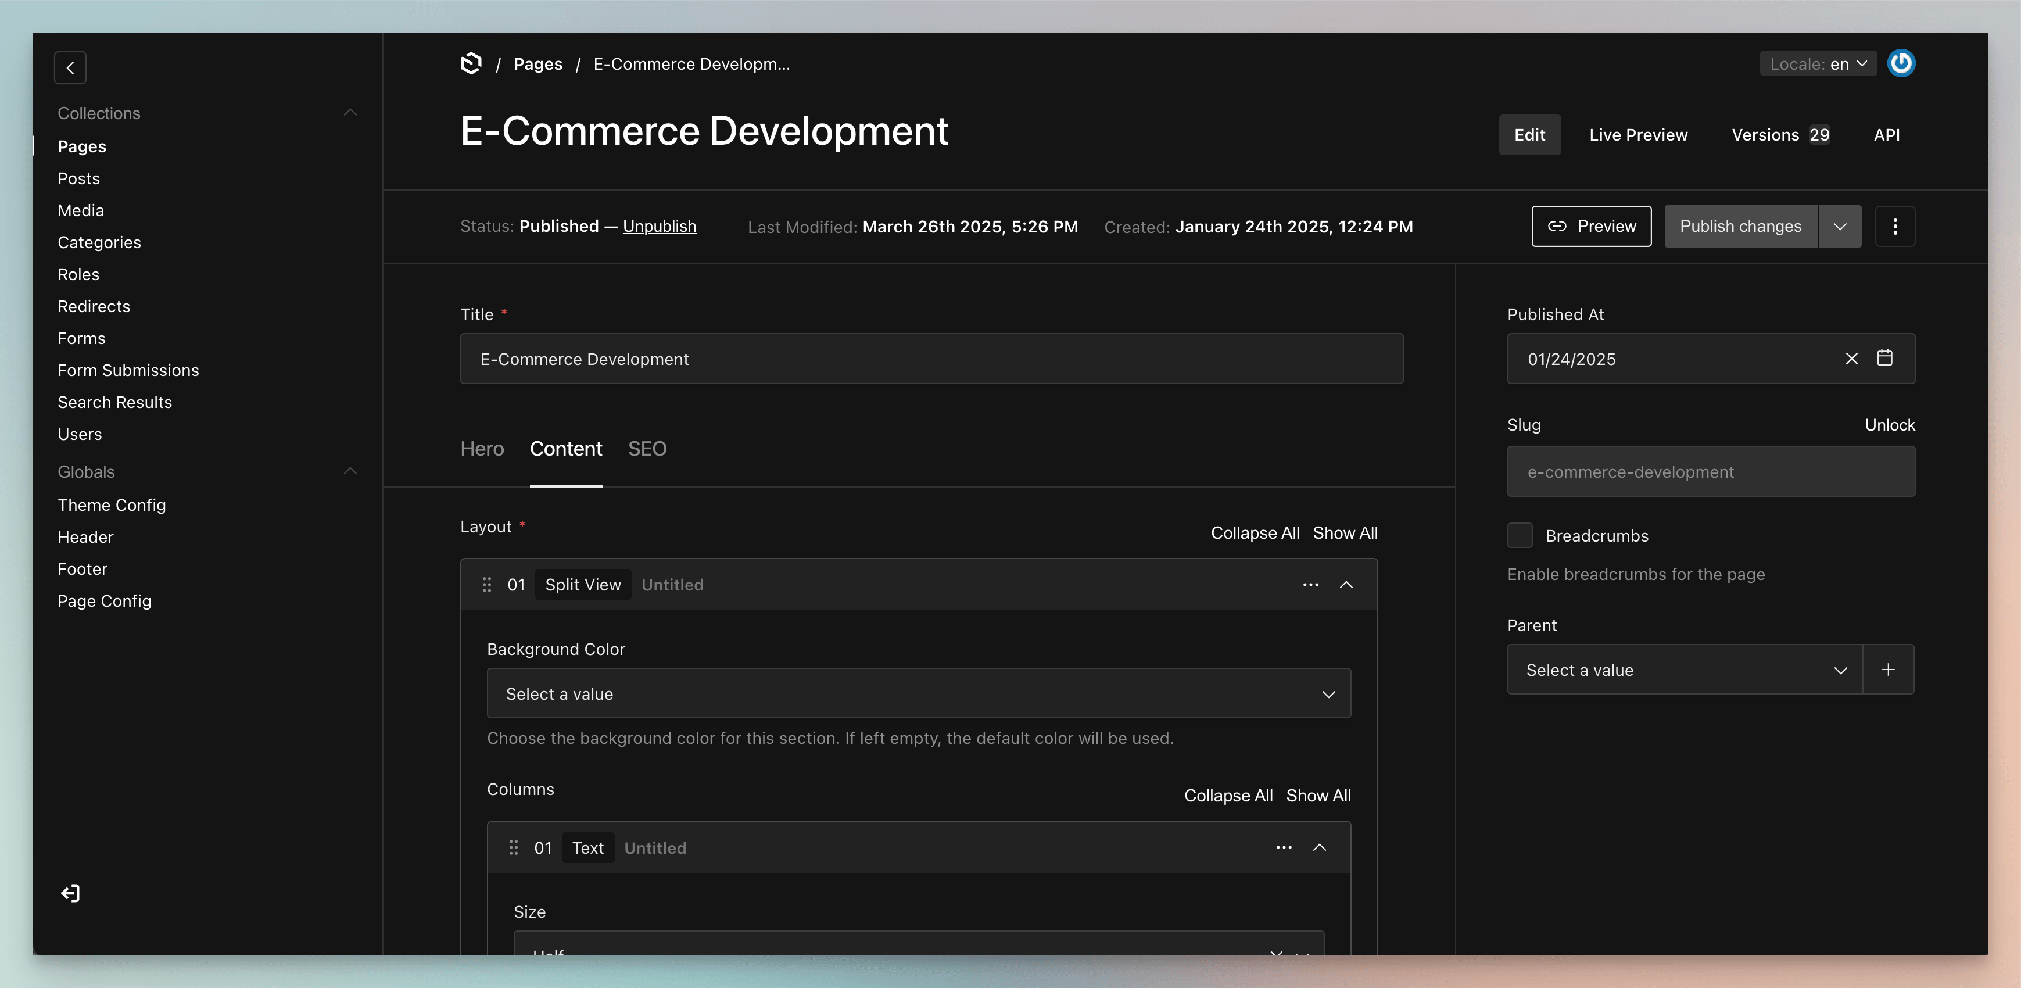Click the sidebar collapse back arrow
The image size is (2021, 988).
tap(70, 67)
